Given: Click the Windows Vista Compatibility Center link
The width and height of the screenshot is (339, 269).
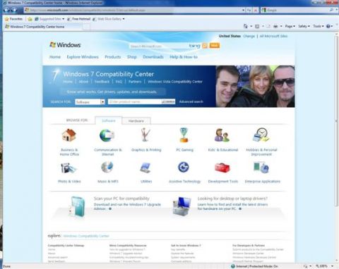Looking at the screenshot, I should pos(175,82).
